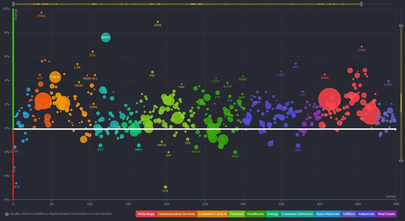405x221 pixels.
Task: Click the help question mark icon
Action: [x=7, y=214]
